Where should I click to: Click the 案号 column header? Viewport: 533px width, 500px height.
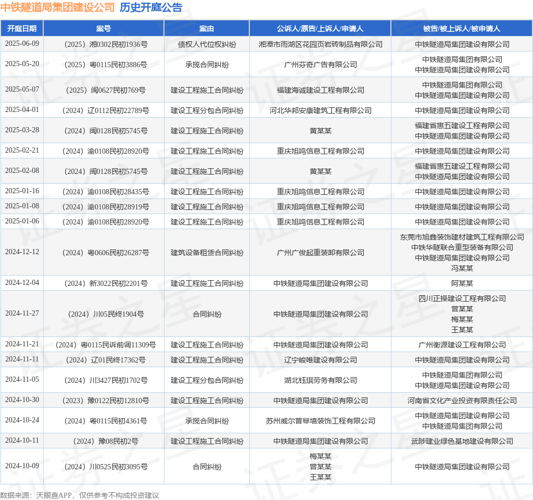click(x=104, y=29)
